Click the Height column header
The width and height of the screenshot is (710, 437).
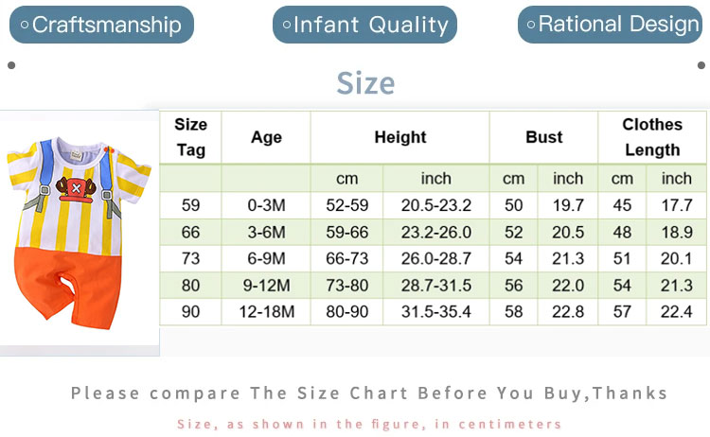[x=399, y=137]
